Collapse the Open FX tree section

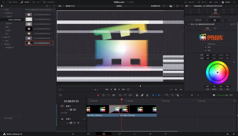click(2, 37)
